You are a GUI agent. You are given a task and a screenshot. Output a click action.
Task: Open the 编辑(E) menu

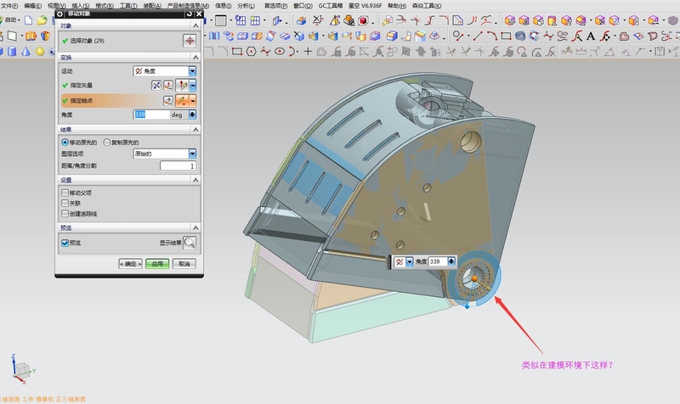(33, 6)
